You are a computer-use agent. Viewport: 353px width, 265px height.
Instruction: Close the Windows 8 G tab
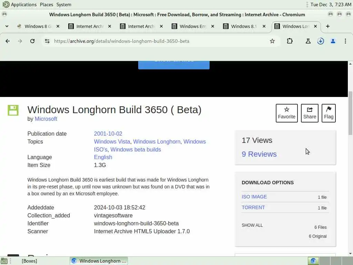pyautogui.click(x=58, y=26)
